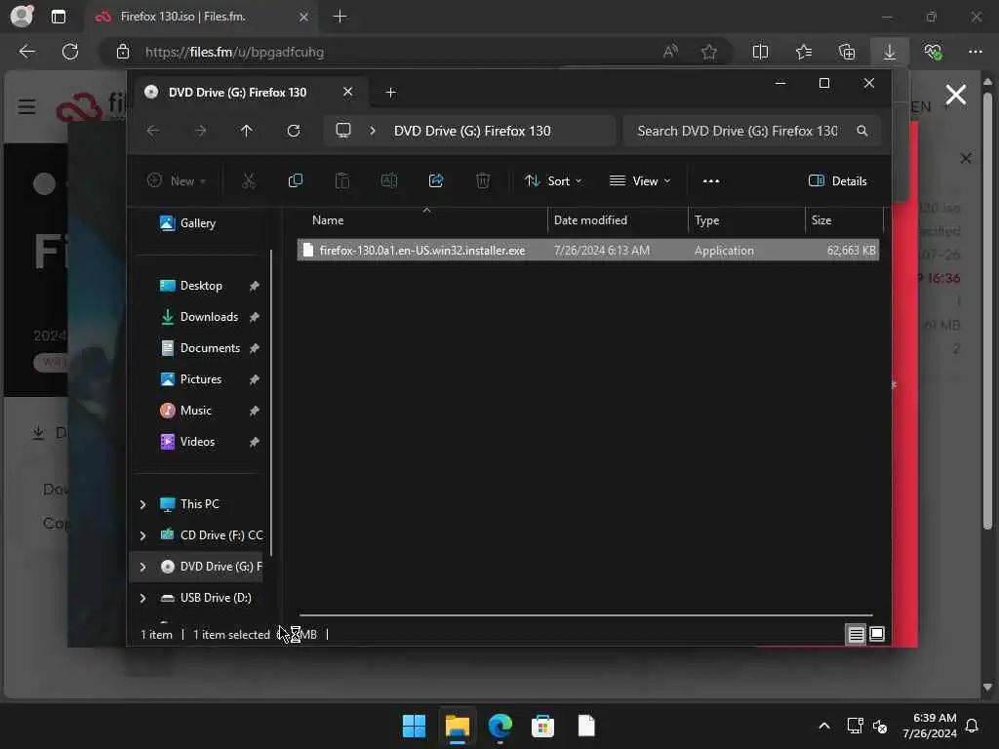This screenshot has height=749, width=999.
Task: Open Desktop in quick access
Action: click(201, 286)
